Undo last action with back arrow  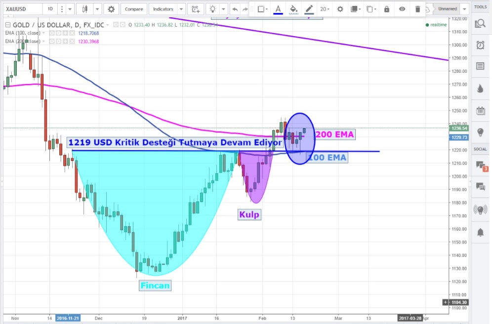pos(235,9)
